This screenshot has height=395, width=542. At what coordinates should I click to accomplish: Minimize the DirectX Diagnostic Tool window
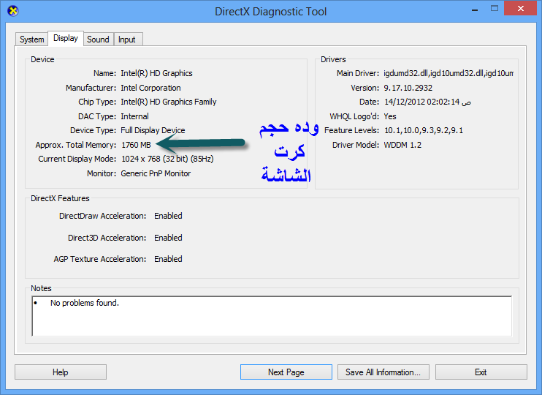pyautogui.click(x=475, y=10)
